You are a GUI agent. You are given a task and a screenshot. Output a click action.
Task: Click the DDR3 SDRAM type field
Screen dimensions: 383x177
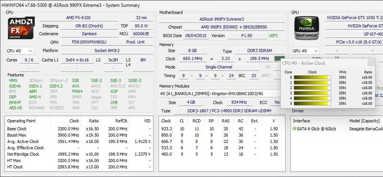(x=260, y=51)
